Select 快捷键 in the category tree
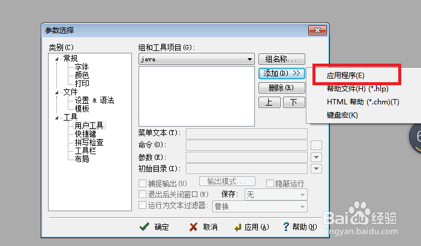 click(85, 134)
